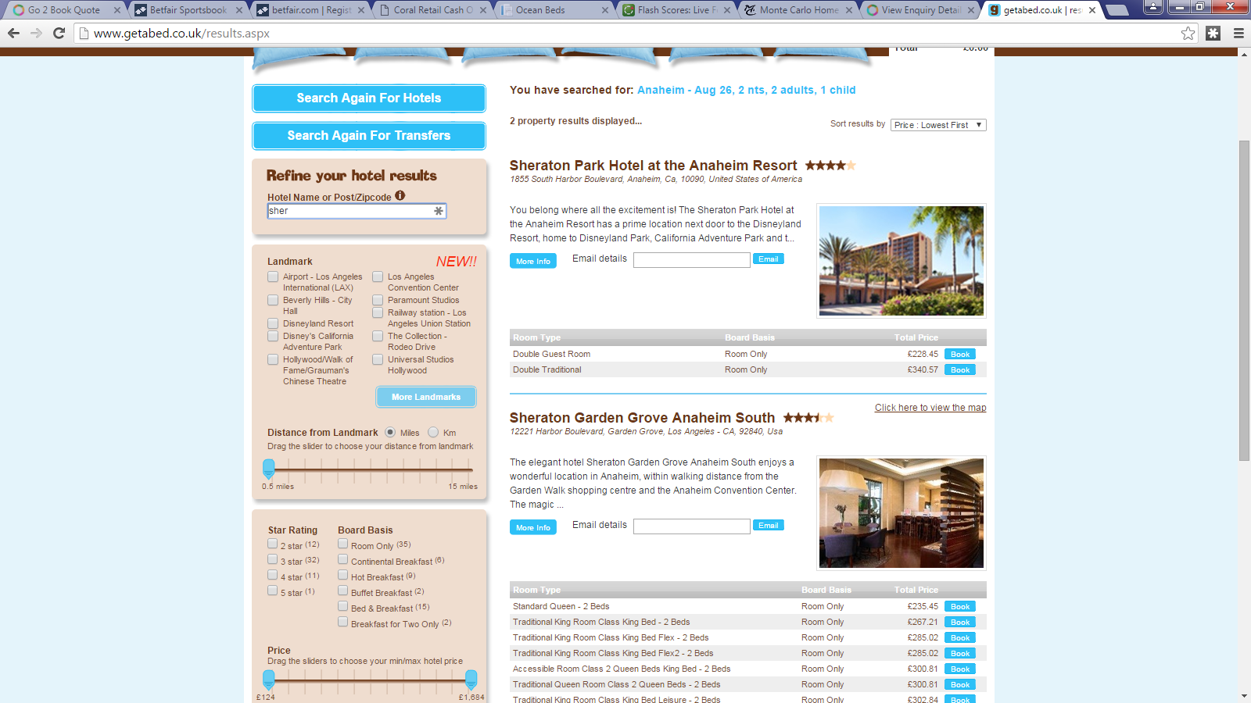Click Search Again For Hotels button
This screenshot has width=1251, height=703.
coord(369,98)
